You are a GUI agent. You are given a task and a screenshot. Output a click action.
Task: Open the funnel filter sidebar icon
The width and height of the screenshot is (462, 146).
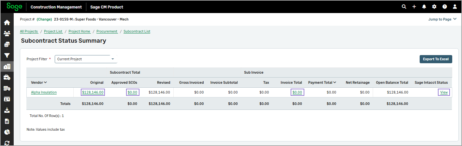pos(7,55)
